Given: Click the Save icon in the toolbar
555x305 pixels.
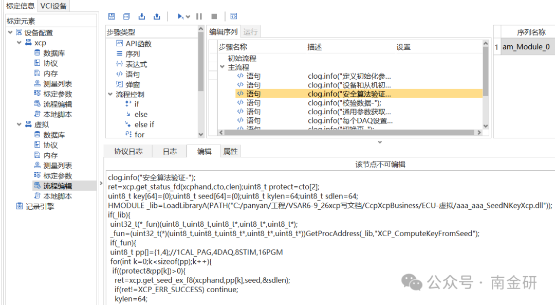Looking at the screenshot, I should pos(112,16).
